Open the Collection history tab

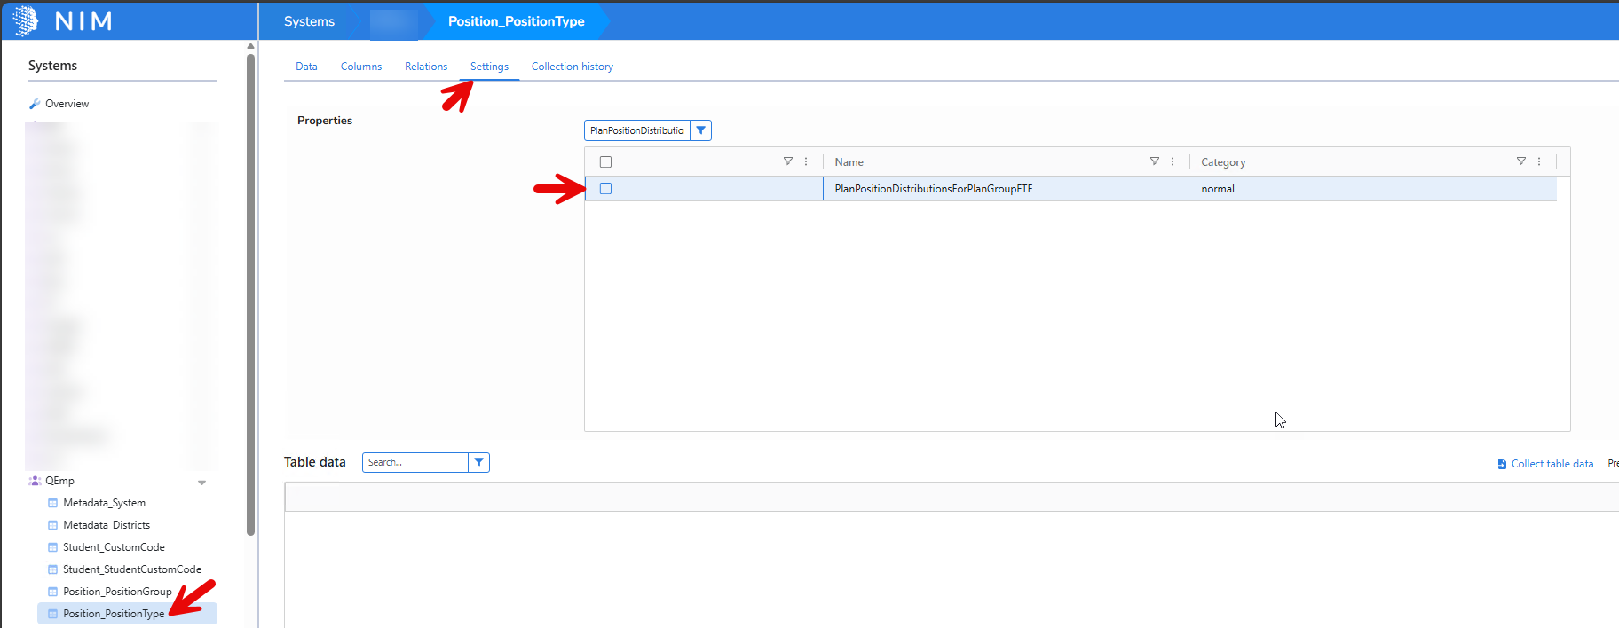(x=572, y=67)
